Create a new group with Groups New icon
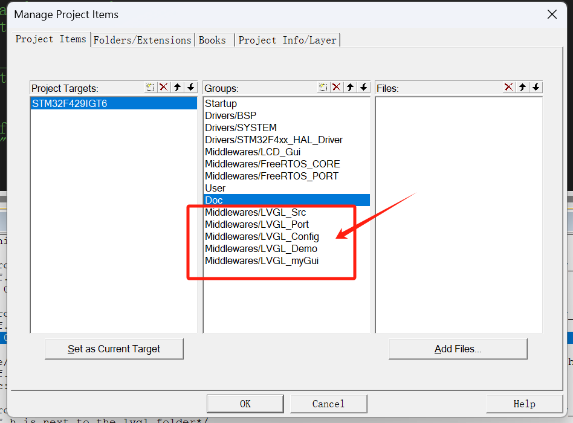 coord(323,88)
